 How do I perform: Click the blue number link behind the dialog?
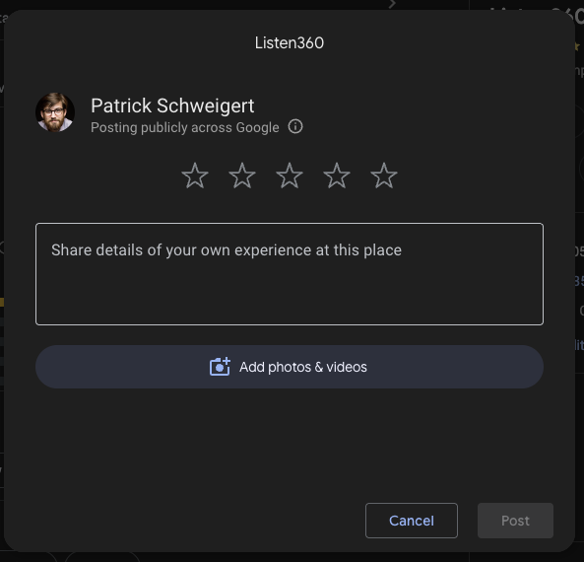coord(579,281)
